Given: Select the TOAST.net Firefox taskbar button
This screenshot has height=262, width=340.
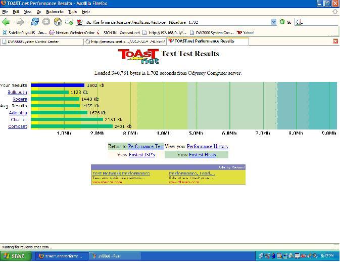Looking at the screenshot, I should [x=61, y=256].
